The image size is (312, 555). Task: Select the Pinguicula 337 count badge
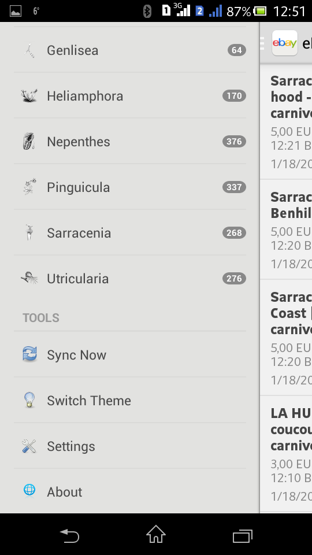pyautogui.click(x=234, y=187)
